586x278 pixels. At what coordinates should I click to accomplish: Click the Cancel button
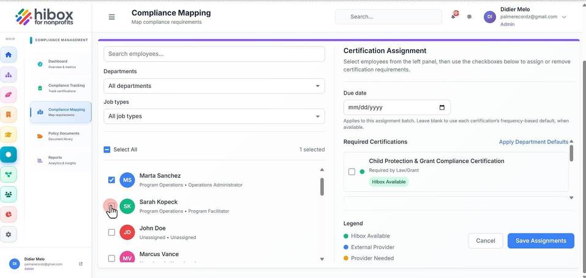tap(486, 241)
